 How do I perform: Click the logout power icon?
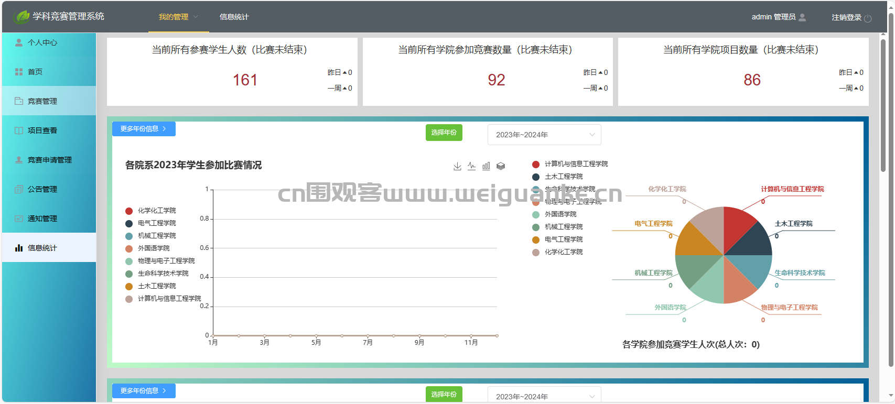[x=868, y=18]
